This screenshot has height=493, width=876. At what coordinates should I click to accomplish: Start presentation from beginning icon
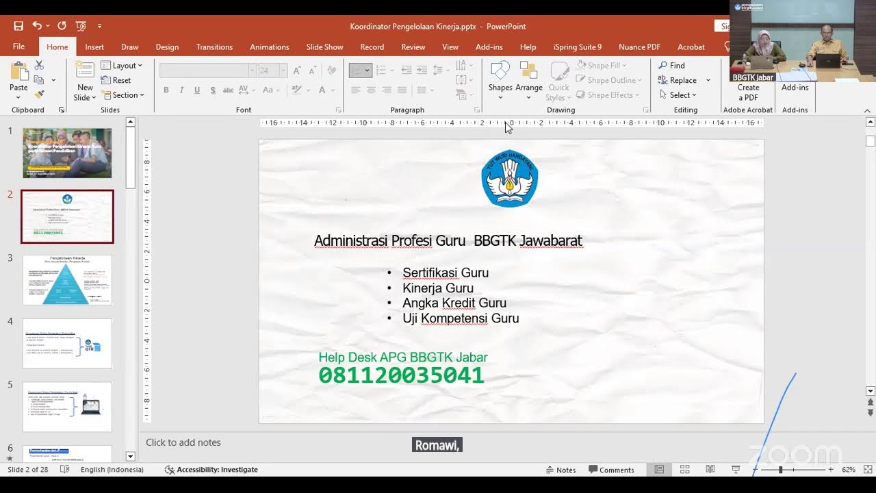pos(81,26)
